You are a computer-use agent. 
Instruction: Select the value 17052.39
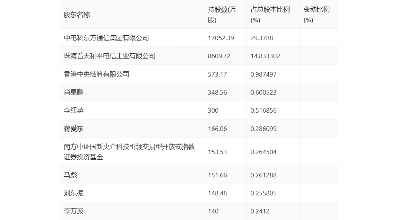(x=221, y=38)
